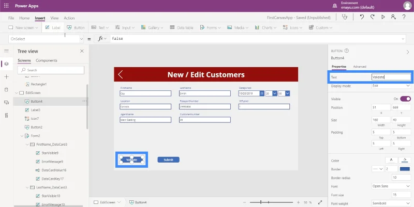Redo the last action
Image resolution: width=414 pixels, height=207 pixels.
point(372,17)
